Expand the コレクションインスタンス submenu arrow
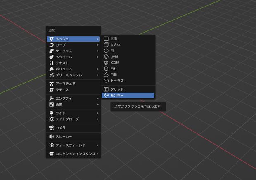 [x=97, y=154]
